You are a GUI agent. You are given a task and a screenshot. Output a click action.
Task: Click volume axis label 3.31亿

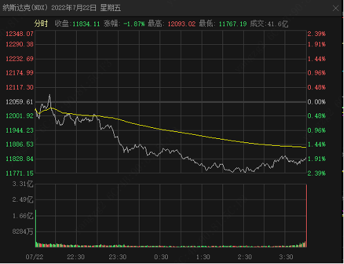[x=23, y=184]
